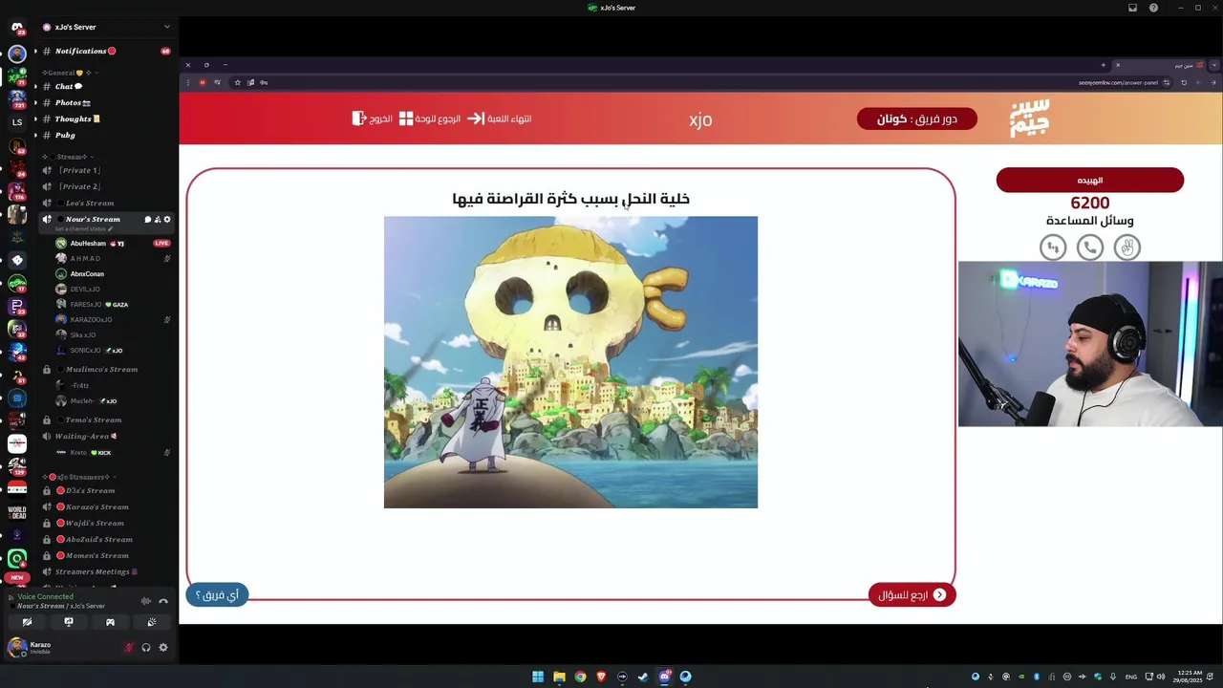Click انتهاء اللعبة end game link
Screen dimensions: 1223x688
click(499, 118)
